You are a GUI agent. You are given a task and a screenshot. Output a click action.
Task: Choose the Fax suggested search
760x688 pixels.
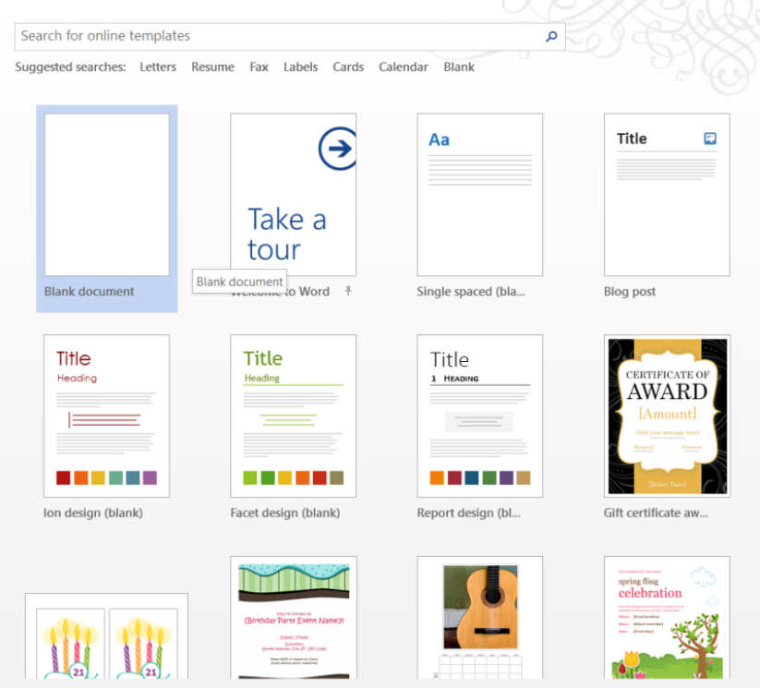(259, 67)
